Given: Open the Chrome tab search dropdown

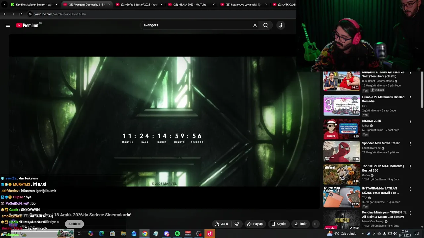Looking at the screenshot, I should [4, 5].
